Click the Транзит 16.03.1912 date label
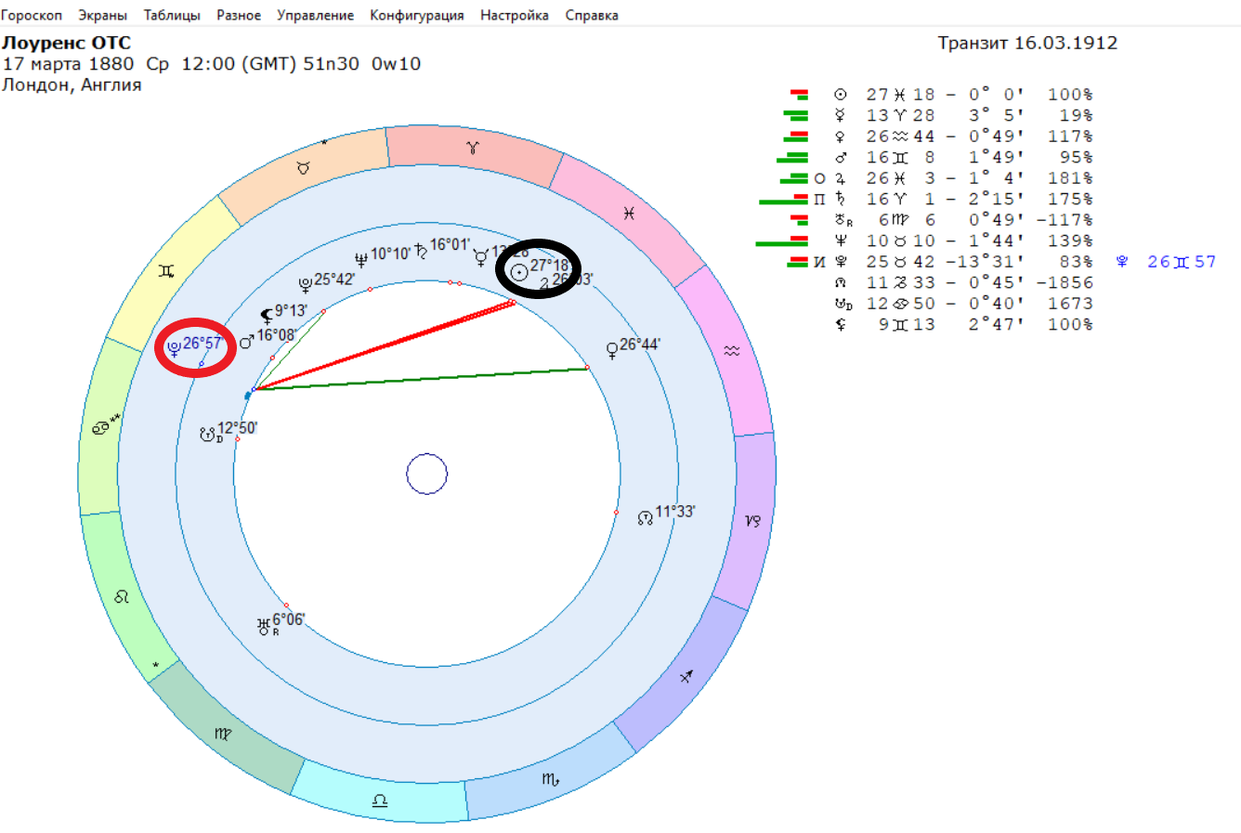Screen dimensions: 1241x833 coord(1026,43)
